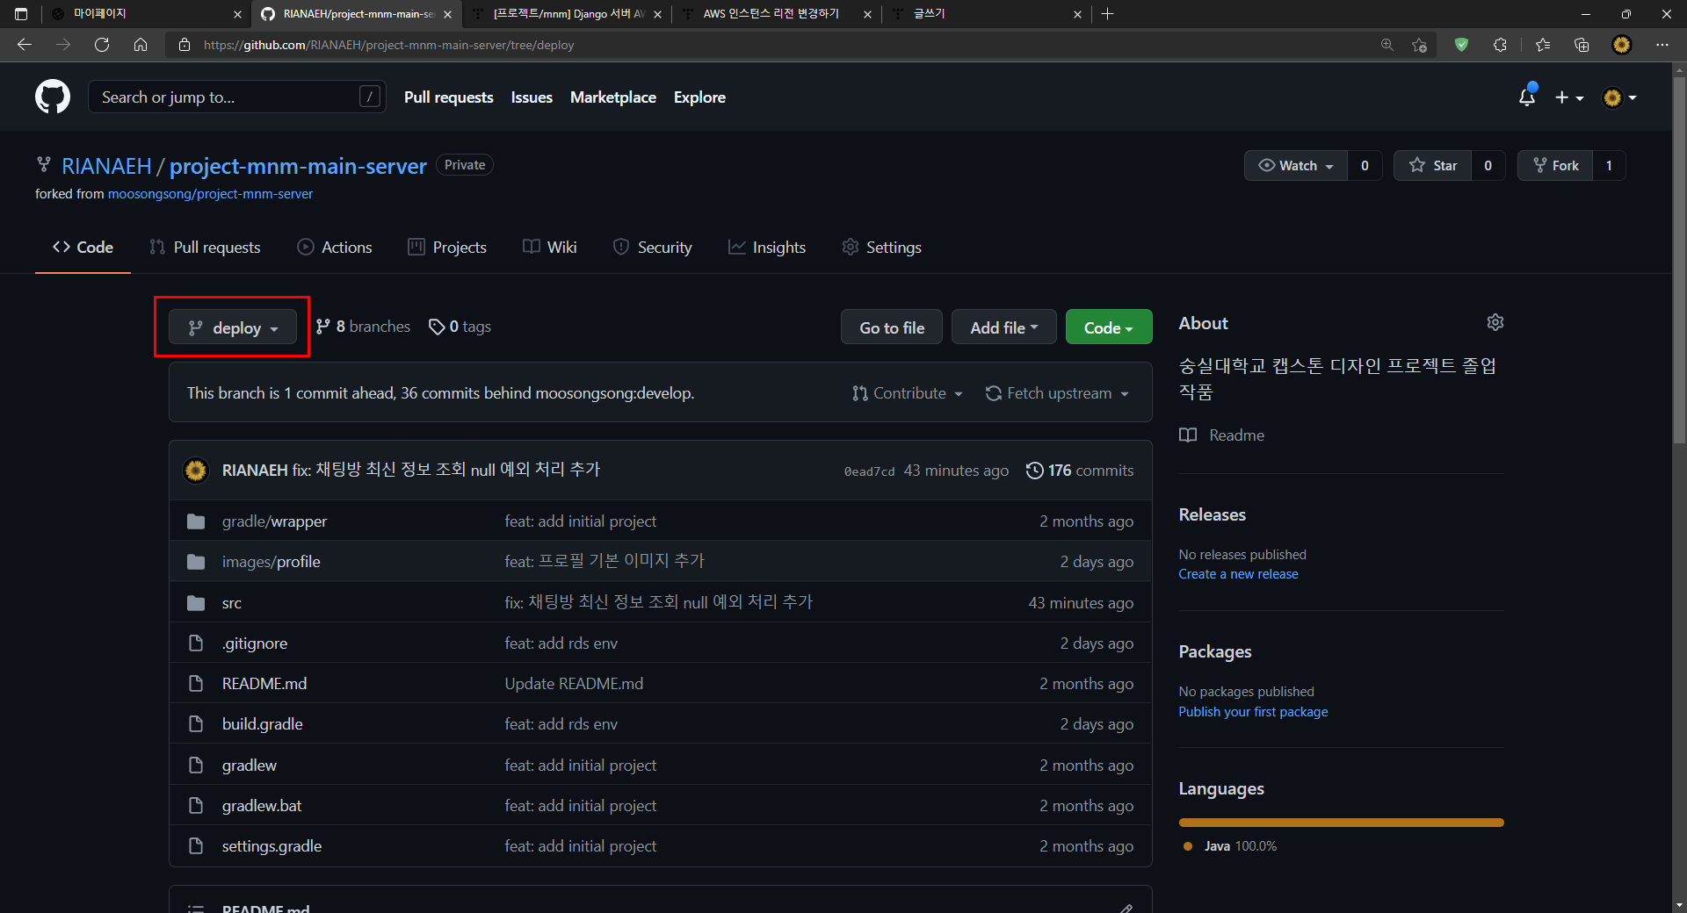This screenshot has height=913, width=1687.
Task: Click the Fork button
Action: pos(1555,165)
